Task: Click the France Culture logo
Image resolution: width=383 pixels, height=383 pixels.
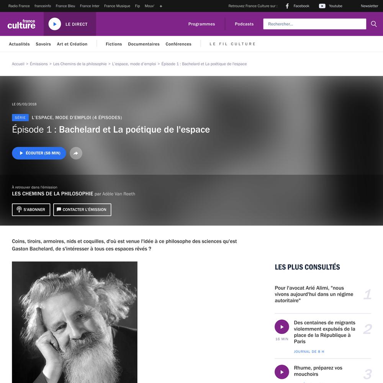Action: coord(21,24)
